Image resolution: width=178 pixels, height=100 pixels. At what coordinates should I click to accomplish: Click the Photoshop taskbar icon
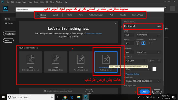pos(86,97)
